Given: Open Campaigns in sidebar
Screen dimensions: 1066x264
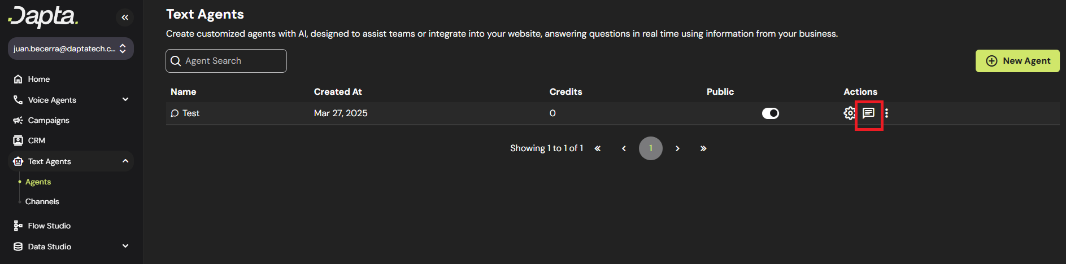Looking at the screenshot, I should point(49,120).
